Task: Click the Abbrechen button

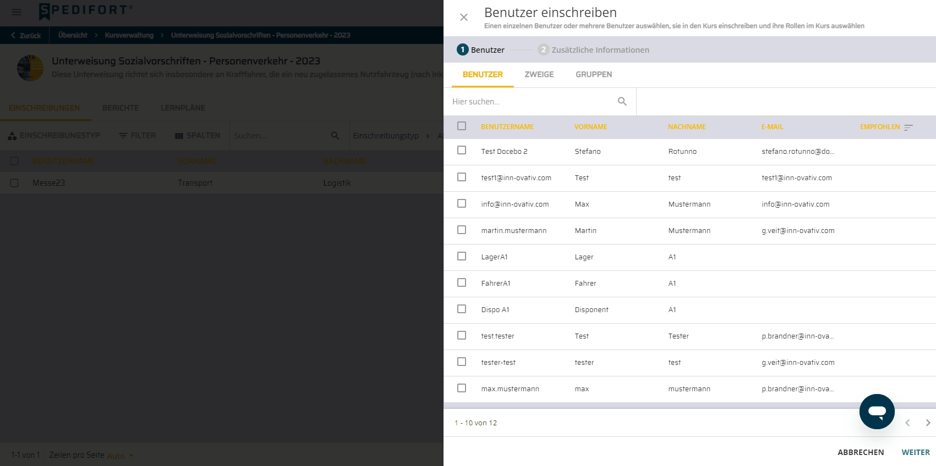Action: coord(861,452)
